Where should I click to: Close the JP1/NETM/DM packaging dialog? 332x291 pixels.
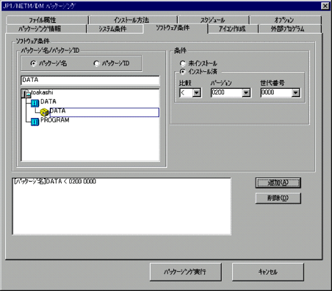(x=325, y=6)
